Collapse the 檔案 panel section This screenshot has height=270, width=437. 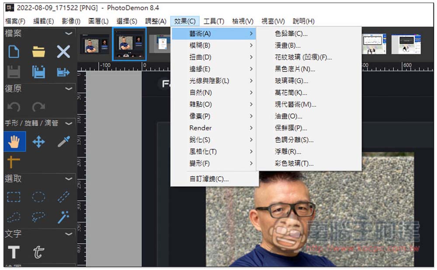[69, 33]
